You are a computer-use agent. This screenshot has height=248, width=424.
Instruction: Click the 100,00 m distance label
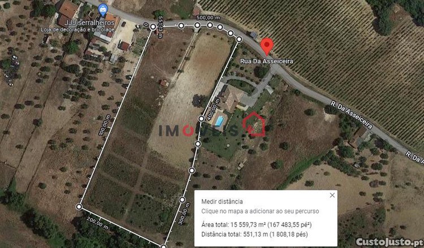click(105, 125)
